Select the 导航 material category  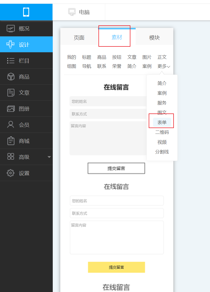pyautogui.click(x=87, y=66)
